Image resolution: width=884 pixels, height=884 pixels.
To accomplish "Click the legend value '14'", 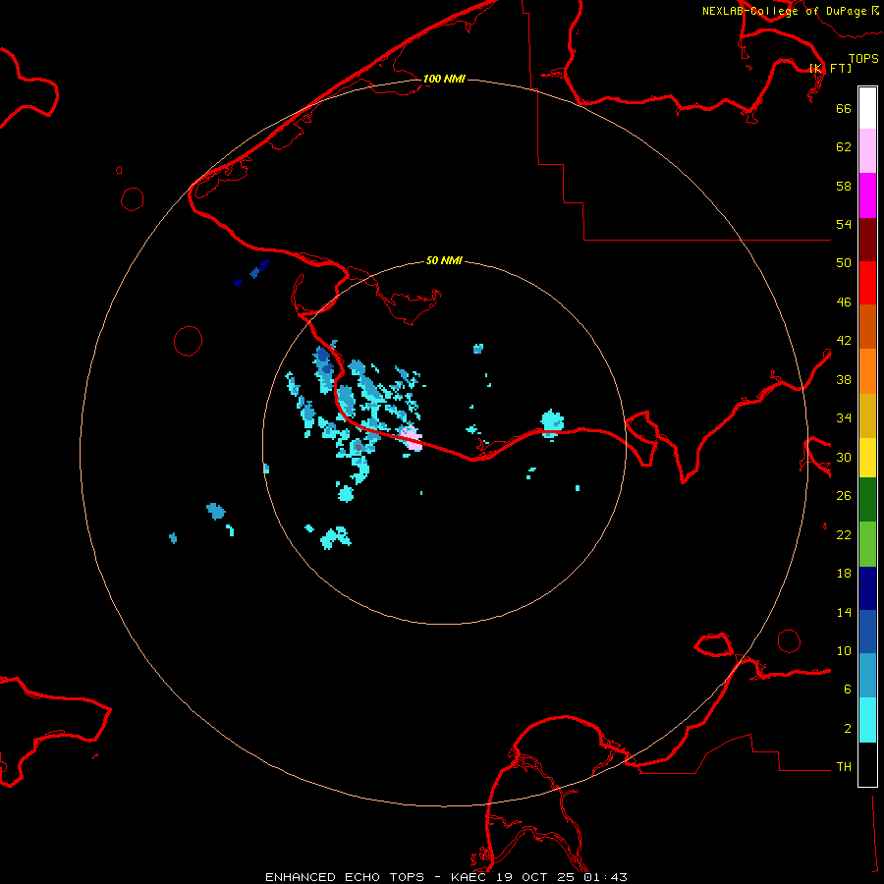I will click(x=844, y=612).
